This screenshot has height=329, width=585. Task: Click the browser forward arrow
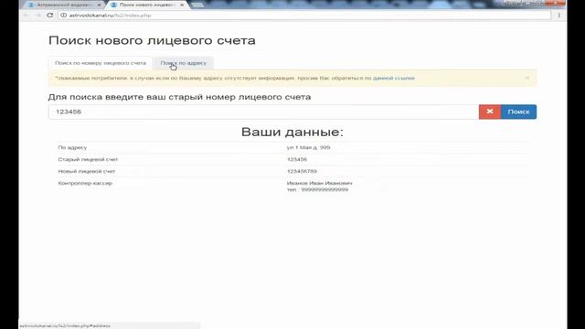pyautogui.click(x=37, y=16)
